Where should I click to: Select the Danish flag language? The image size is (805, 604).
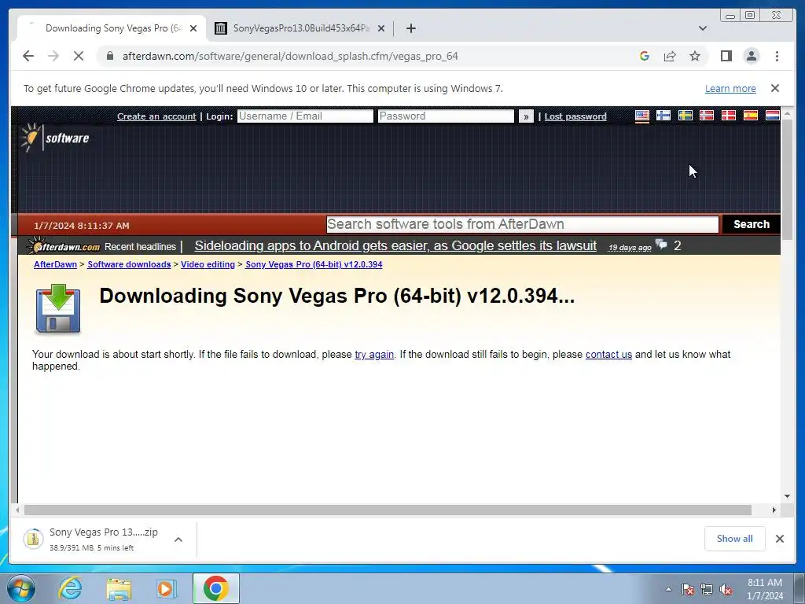[729, 116]
